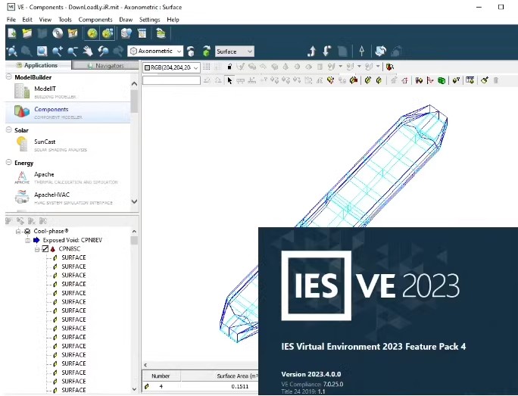Collapse the Solar section
518x396 pixels.
pos(9,129)
